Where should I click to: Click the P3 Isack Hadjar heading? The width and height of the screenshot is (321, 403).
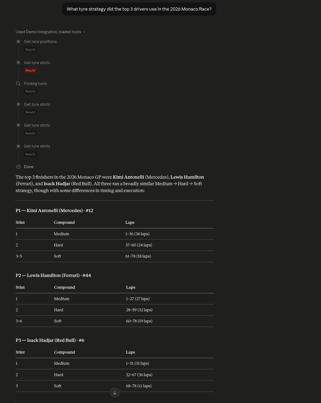pyautogui.click(x=50, y=340)
